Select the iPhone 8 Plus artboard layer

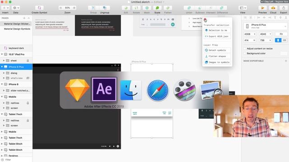16,67
